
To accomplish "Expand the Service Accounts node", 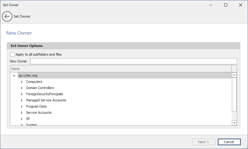I will (x=22, y=113).
